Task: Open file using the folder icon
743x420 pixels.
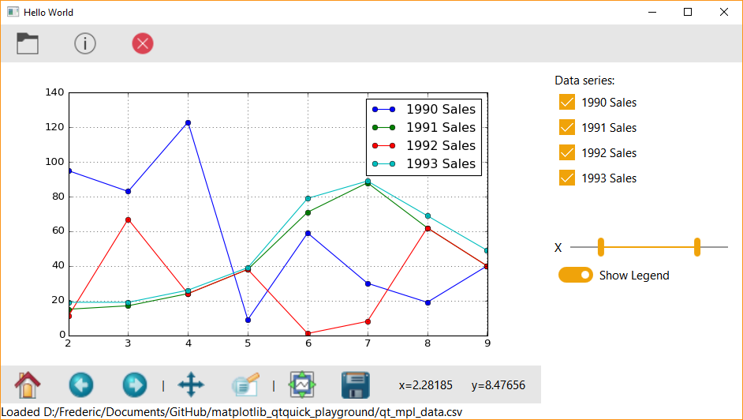Action: [x=28, y=43]
